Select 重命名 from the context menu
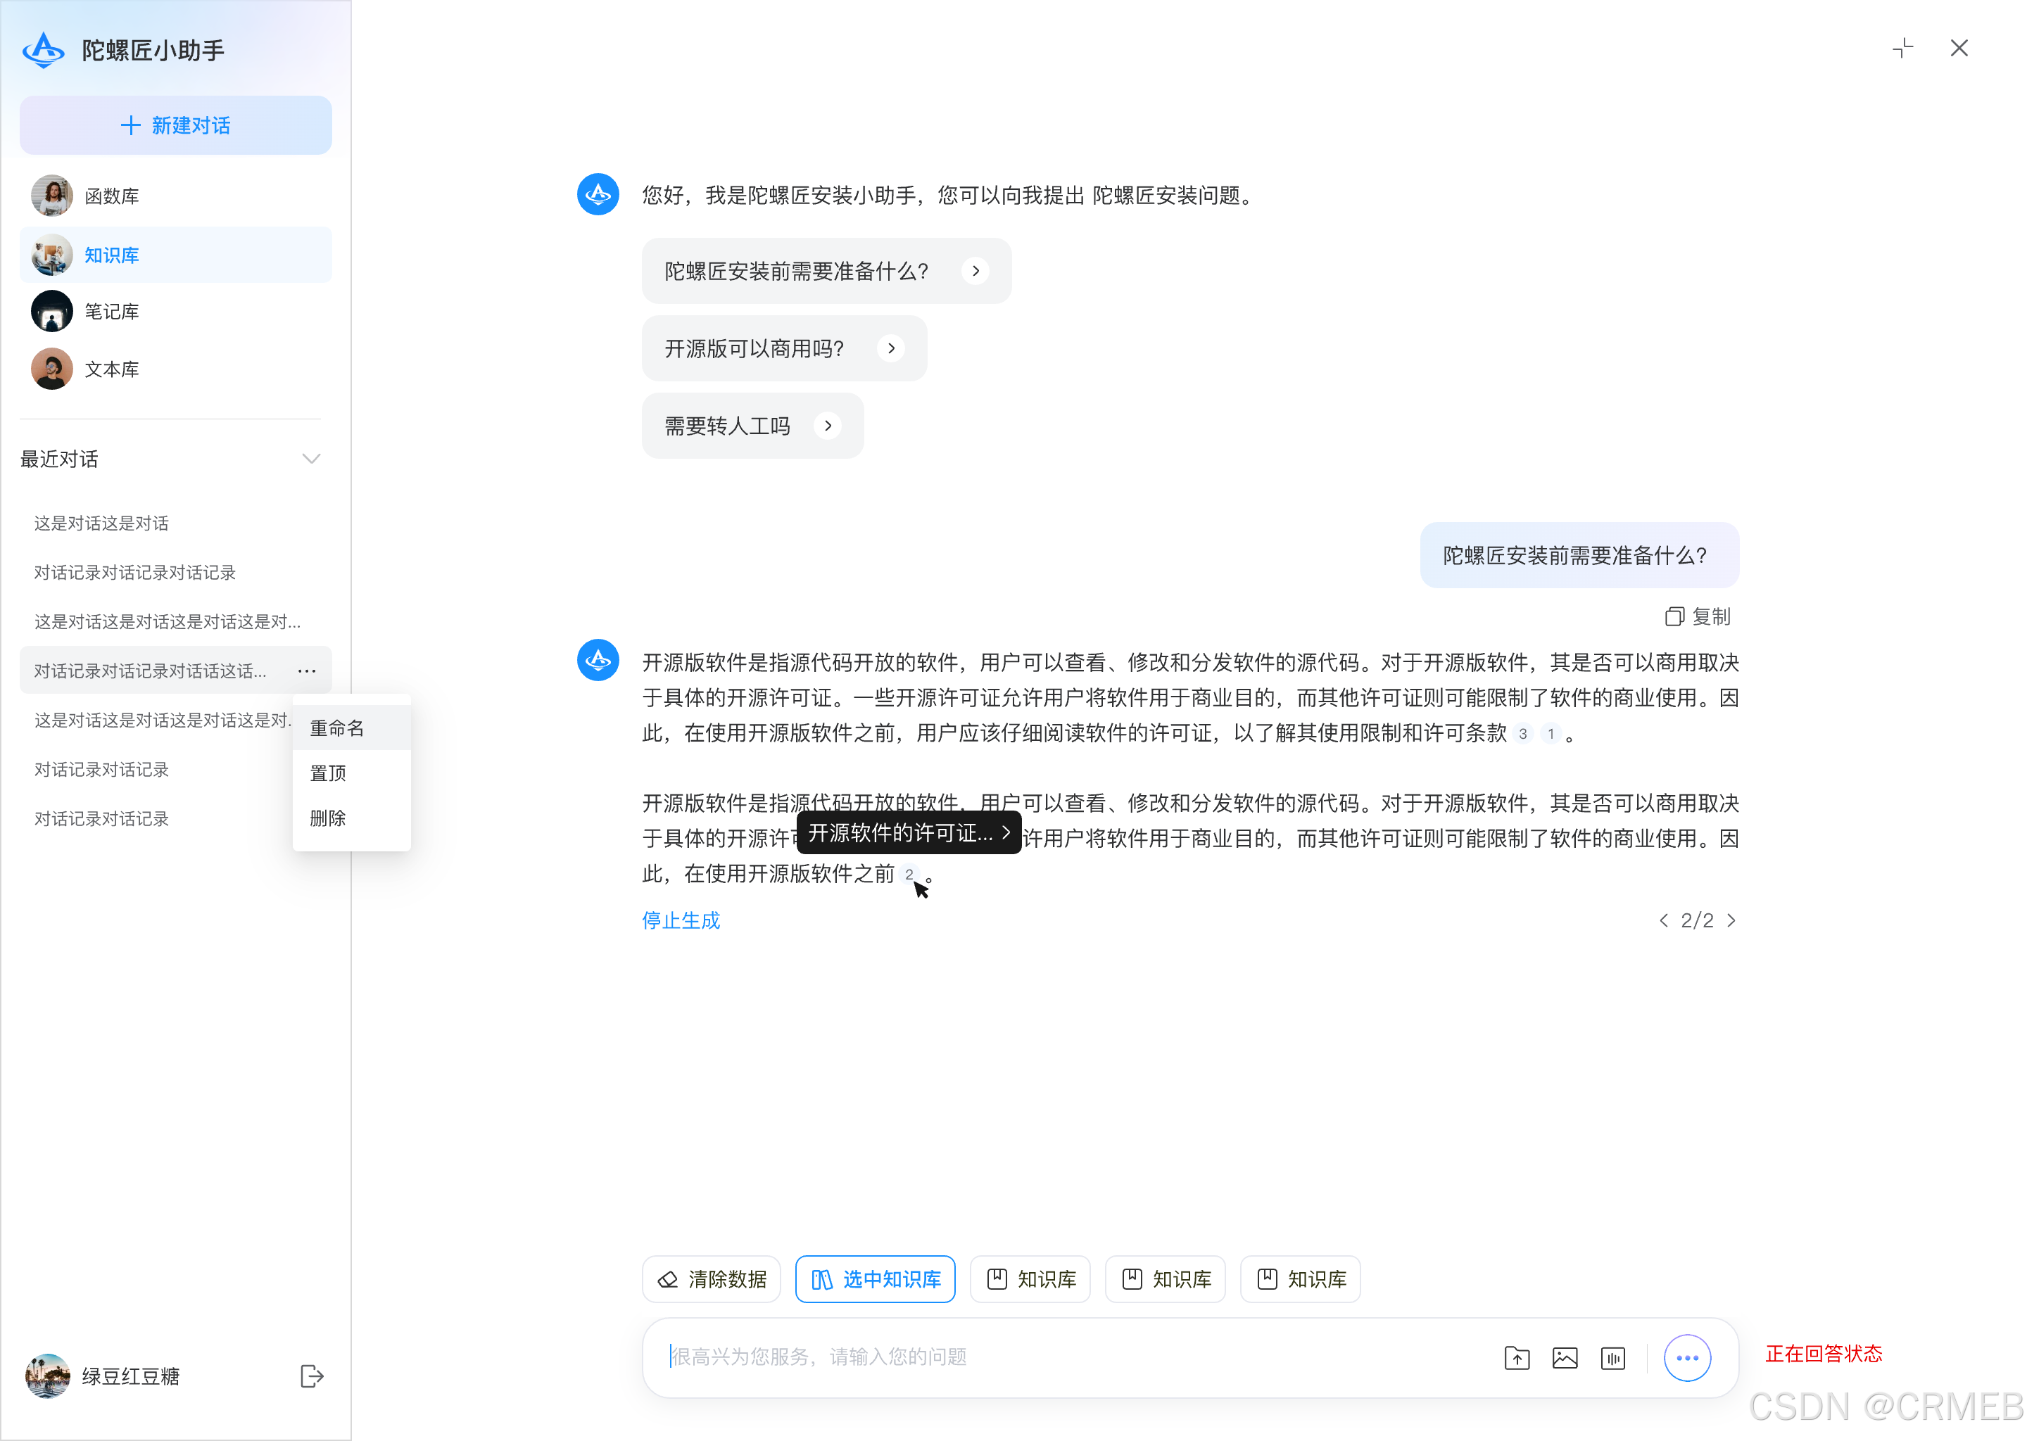Screen dimensions: 2027x1441 click(x=336, y=727)
